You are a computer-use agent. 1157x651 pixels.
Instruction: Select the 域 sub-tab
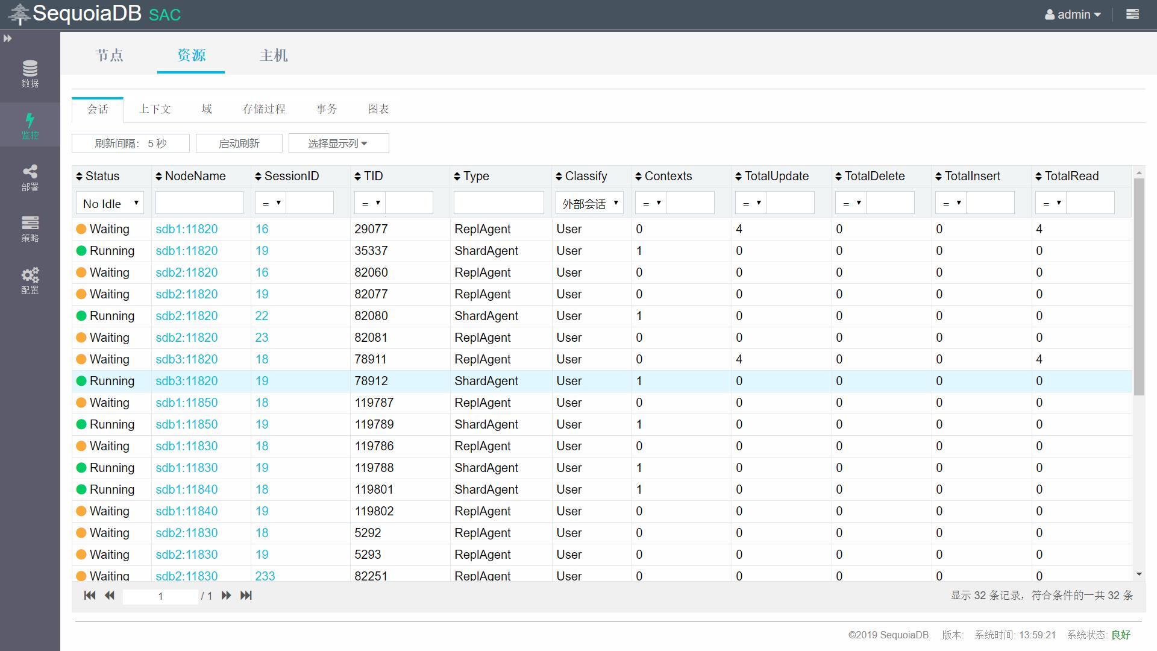coord(207,109)
